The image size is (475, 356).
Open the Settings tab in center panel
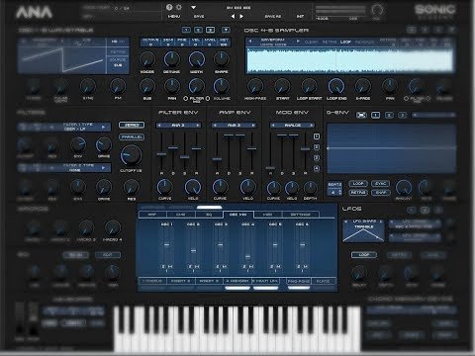point(300,215)
